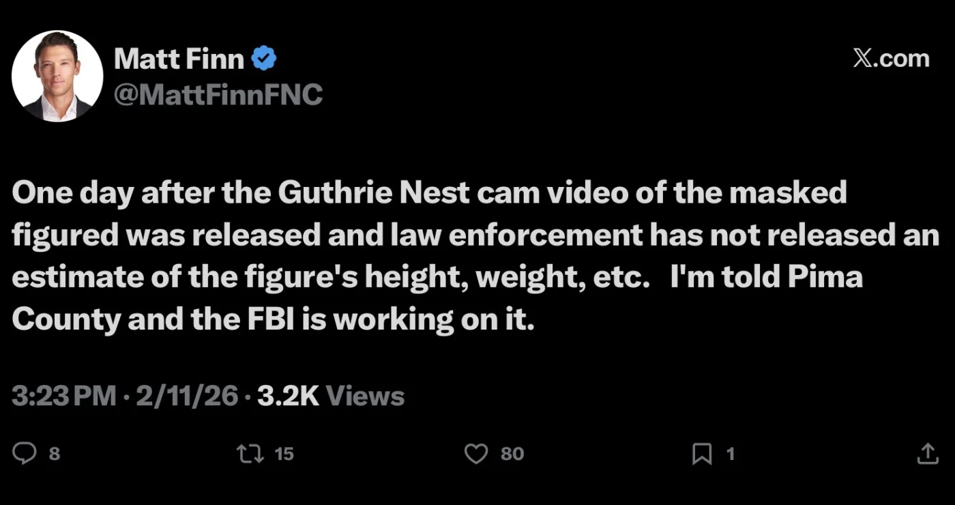
Task: Bookmark the tweet using the bookmark icon
Action: (702, 454)
